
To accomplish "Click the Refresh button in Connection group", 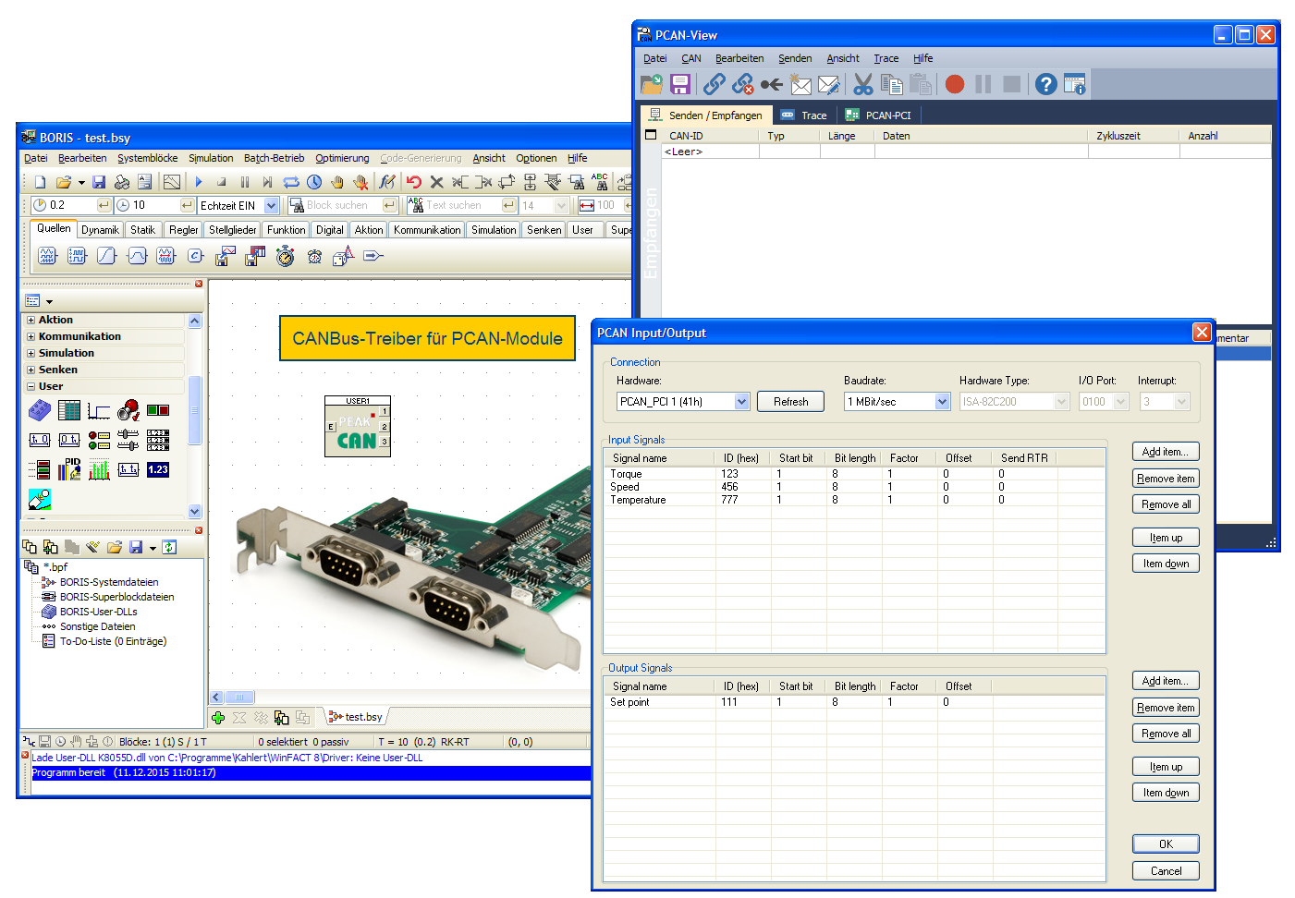I will 790,402.
